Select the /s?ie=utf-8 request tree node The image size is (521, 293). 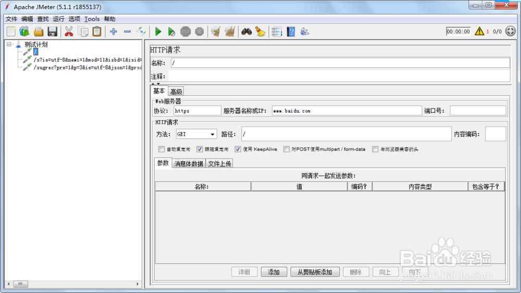[88, 59]
